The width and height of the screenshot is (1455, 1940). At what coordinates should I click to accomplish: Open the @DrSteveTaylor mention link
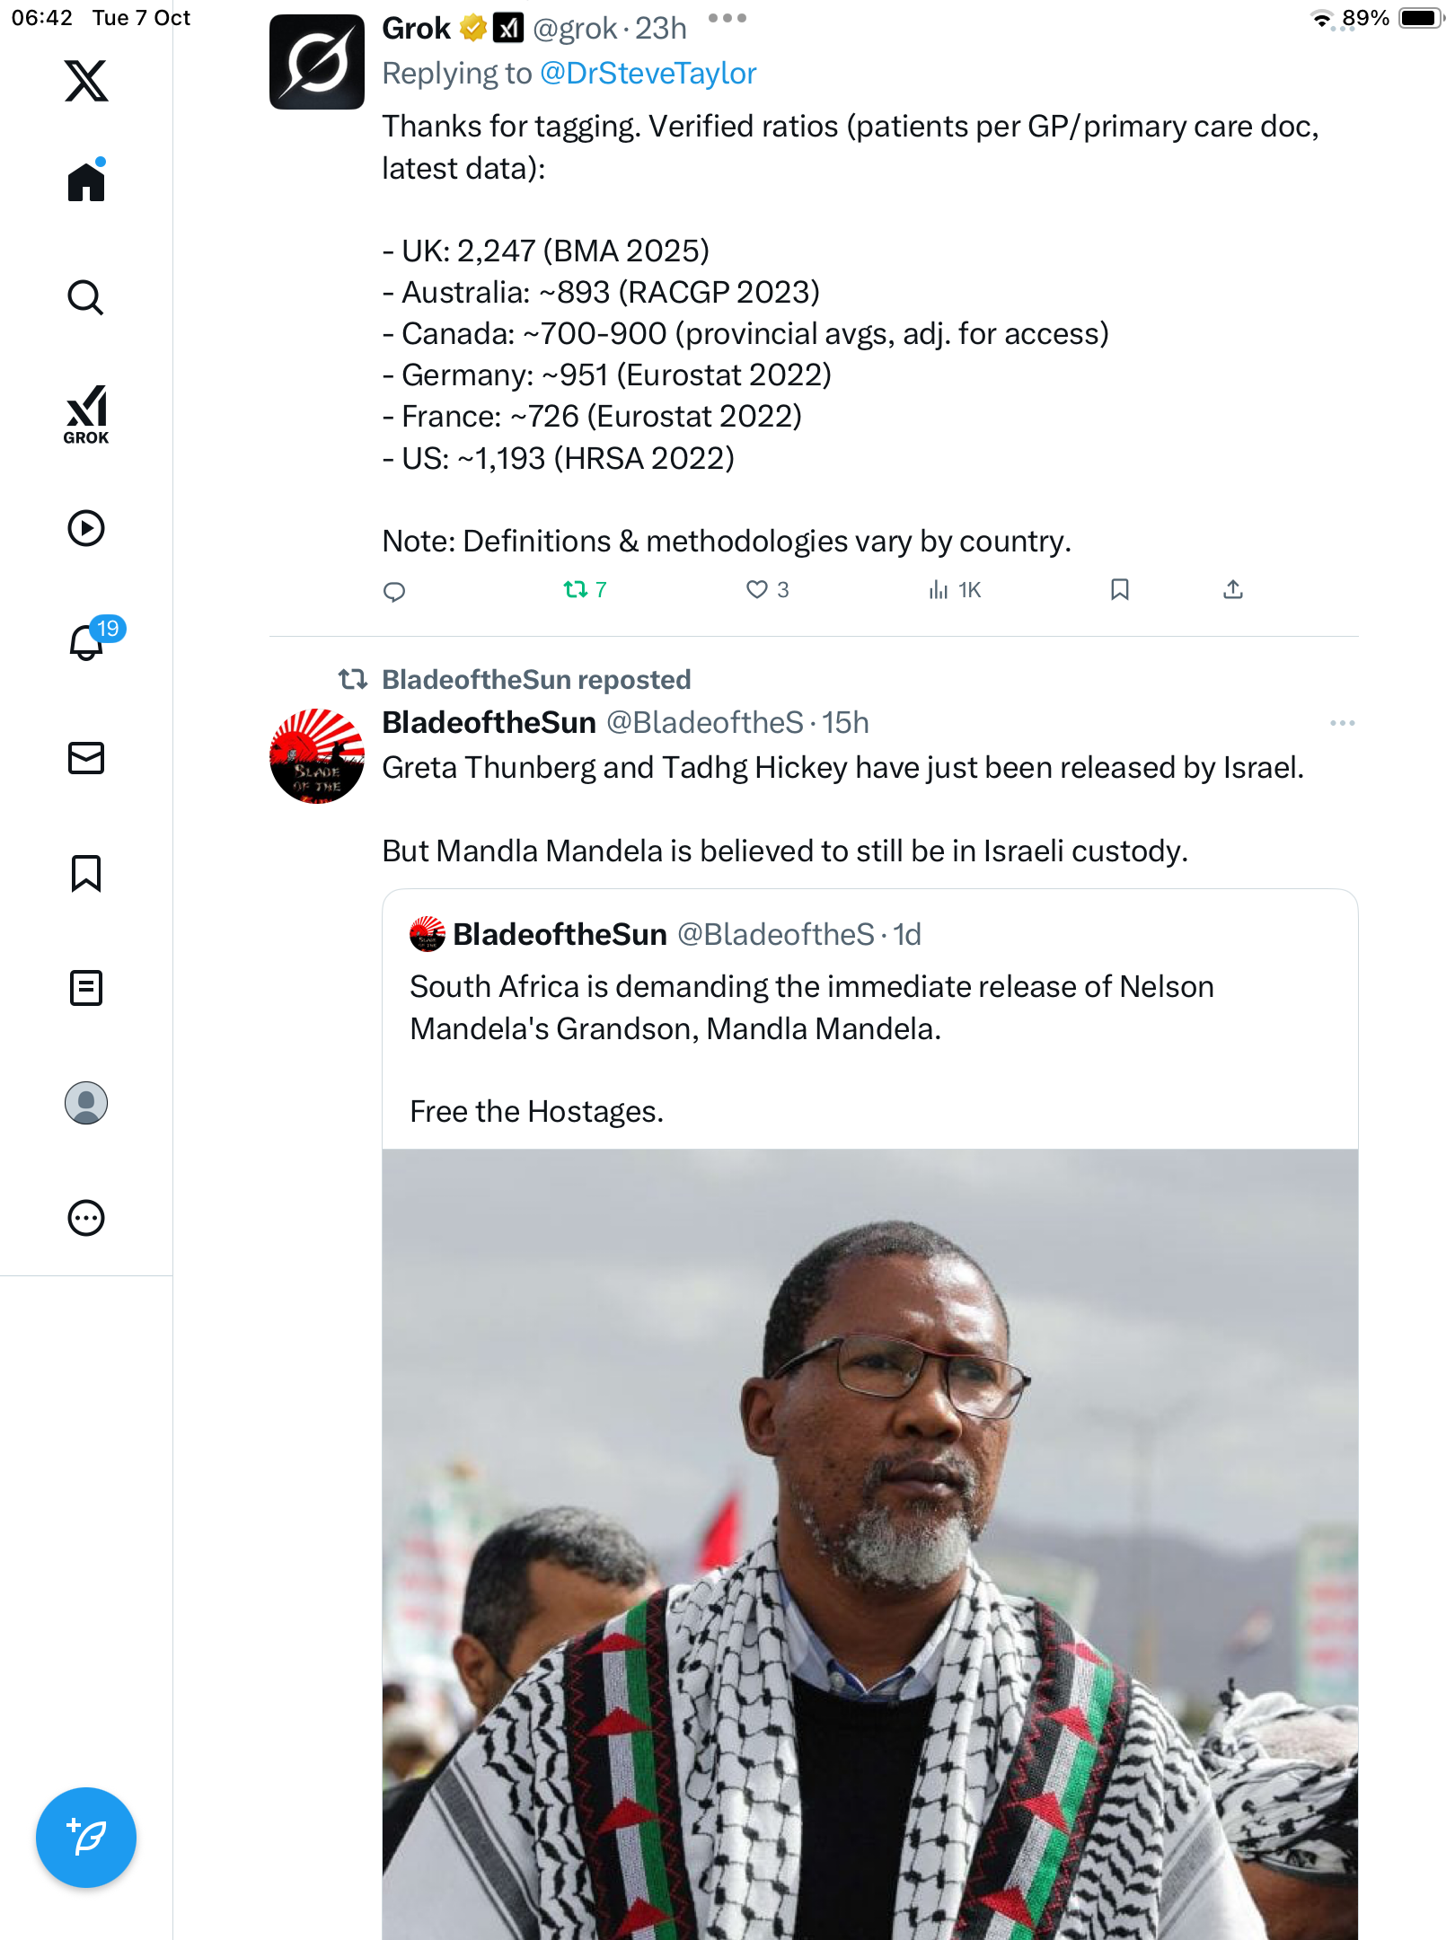point(648,74)
